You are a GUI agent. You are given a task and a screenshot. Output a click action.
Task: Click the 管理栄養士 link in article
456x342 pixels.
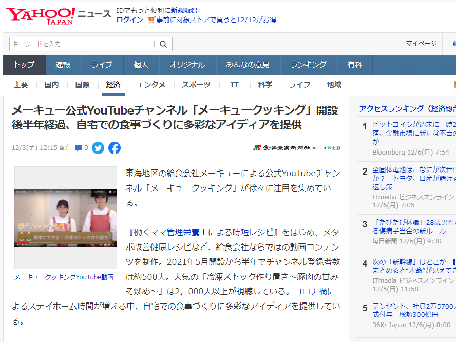pyautogui.click(x=187, y=232)
